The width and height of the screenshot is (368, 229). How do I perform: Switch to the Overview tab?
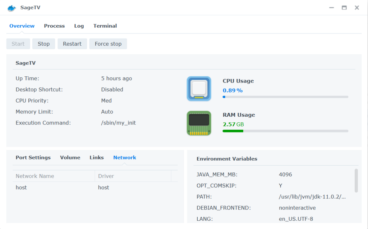(22, 26)
